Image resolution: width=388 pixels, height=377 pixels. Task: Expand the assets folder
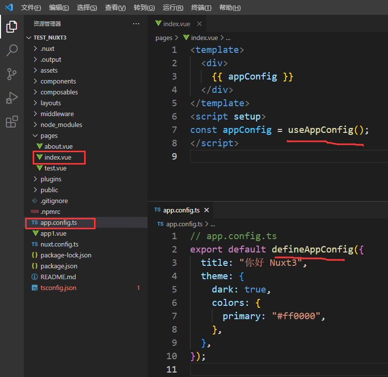coord(36,70)
